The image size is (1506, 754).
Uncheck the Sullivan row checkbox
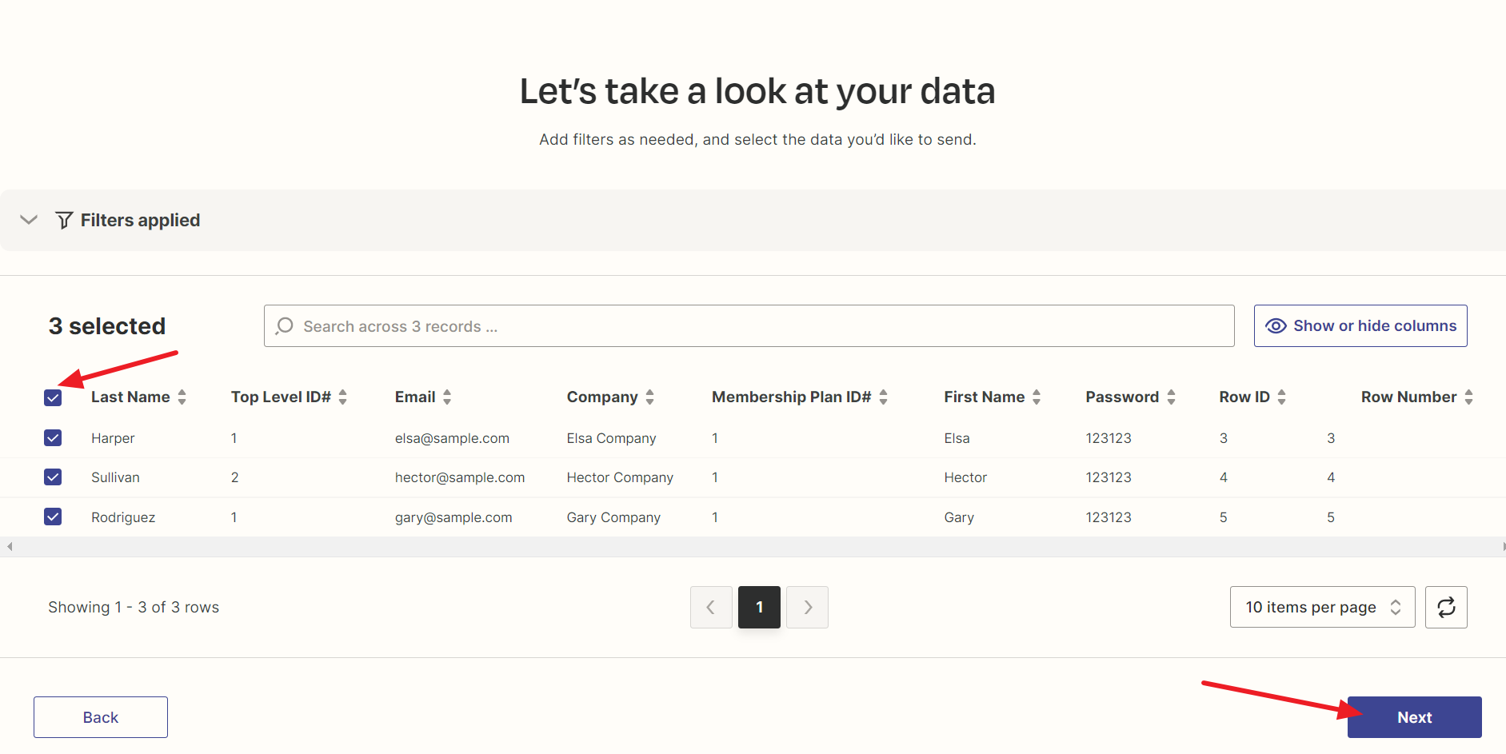click(x=53, y=477)
